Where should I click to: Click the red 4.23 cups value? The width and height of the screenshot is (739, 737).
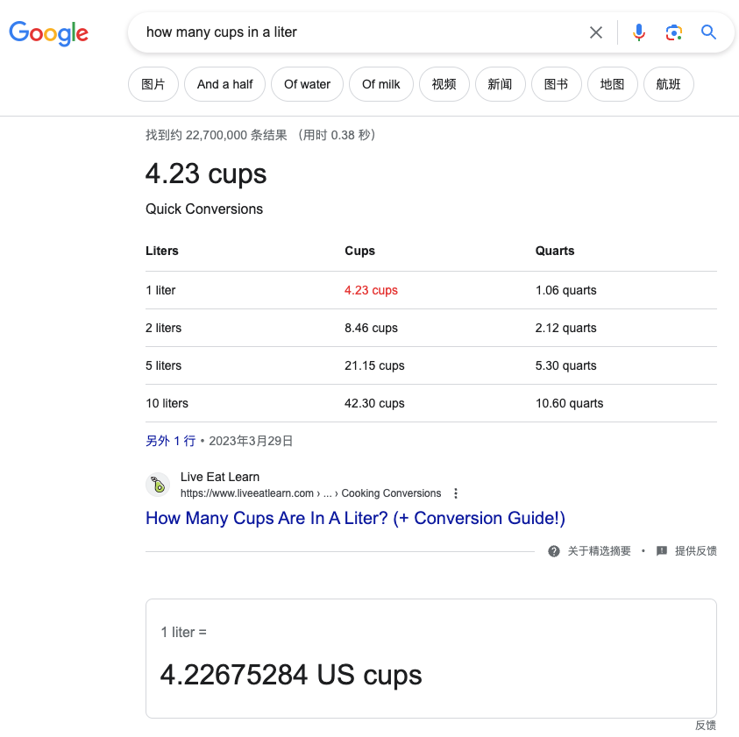pyautogui.click(x=371, y=289)
